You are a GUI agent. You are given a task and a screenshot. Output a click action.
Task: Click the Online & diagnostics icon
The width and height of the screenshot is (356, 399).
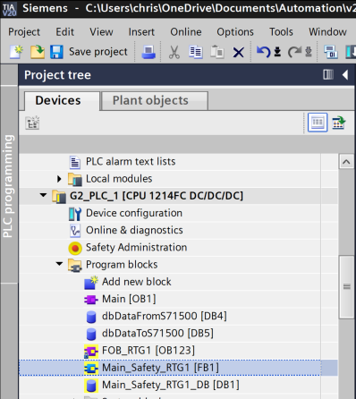[75, 231]
